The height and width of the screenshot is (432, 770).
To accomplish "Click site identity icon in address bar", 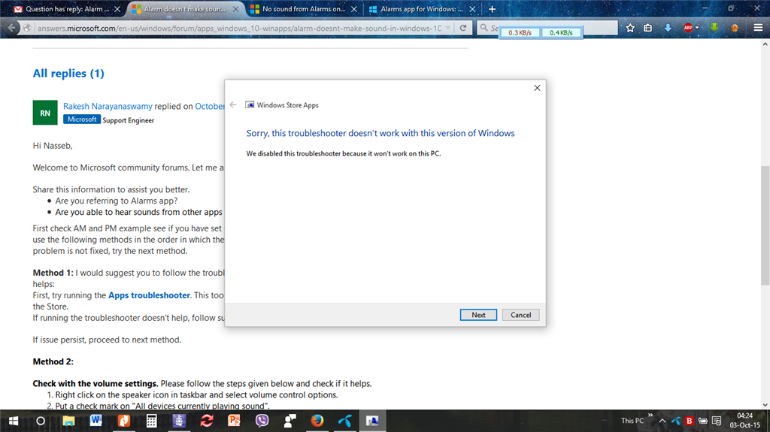I will pos(28,28).
